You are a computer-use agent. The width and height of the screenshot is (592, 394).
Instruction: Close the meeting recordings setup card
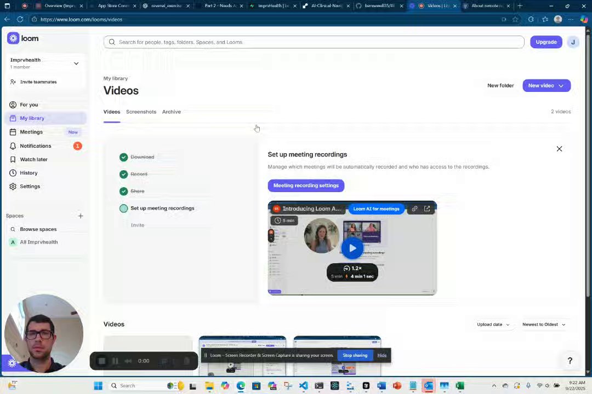tap(559, 149)
